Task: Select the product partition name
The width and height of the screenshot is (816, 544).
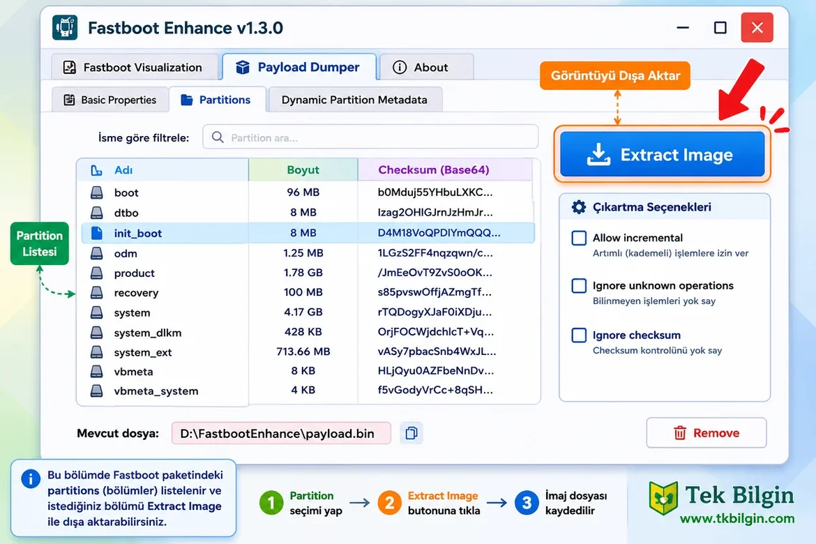Action: tap(135, 273)
